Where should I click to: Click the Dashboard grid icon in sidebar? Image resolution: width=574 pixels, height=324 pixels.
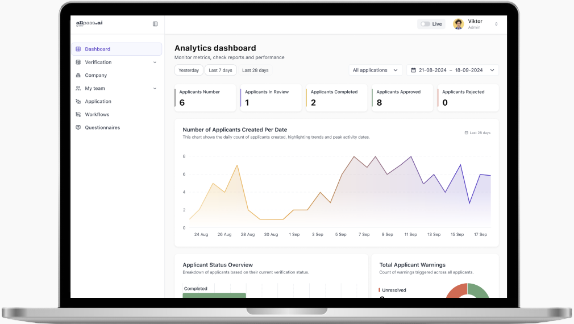78,49
